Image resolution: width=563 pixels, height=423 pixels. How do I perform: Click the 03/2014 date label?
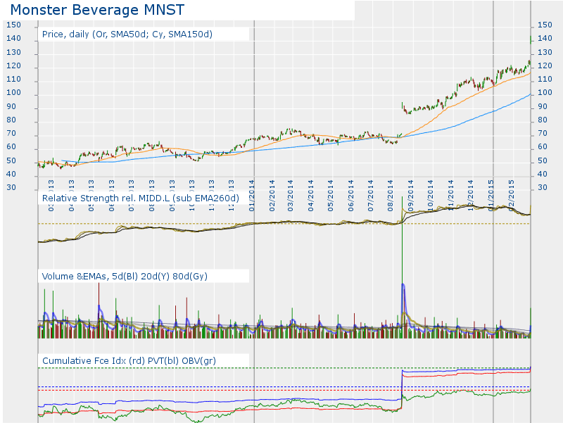(290, 196)
